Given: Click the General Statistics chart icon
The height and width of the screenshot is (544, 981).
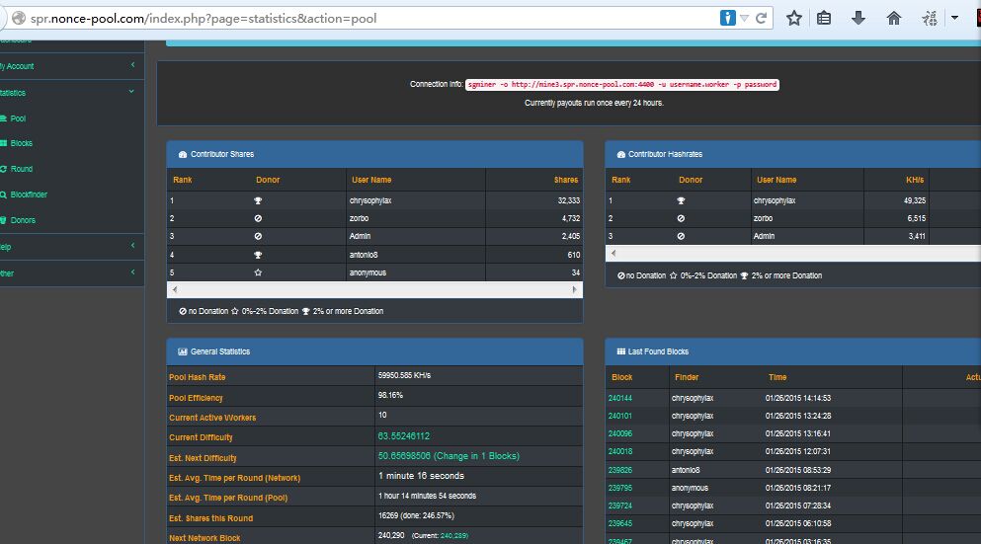Looking at the screenshot, I should pyautogui.click(x=183, y=352).
